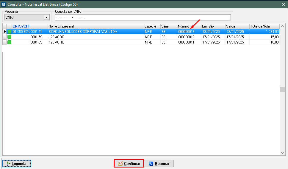Open the Legenda list

pos(17,163)
